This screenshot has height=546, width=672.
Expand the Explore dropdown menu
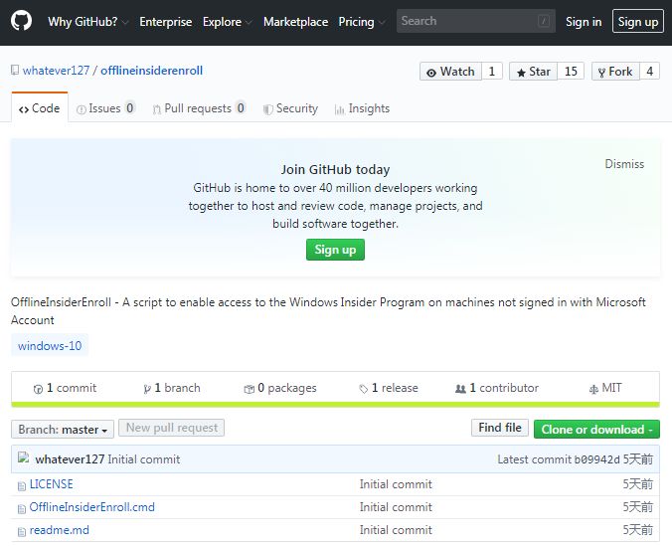[x=227, y=22]
